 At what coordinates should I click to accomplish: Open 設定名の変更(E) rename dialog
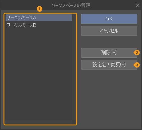coord(109,64)
